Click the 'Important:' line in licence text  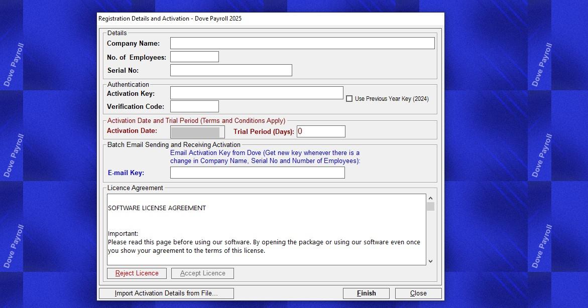click(123, 233)
